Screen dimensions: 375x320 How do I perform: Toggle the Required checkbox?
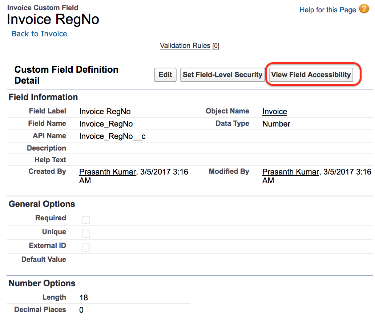(x=86, y=220)
